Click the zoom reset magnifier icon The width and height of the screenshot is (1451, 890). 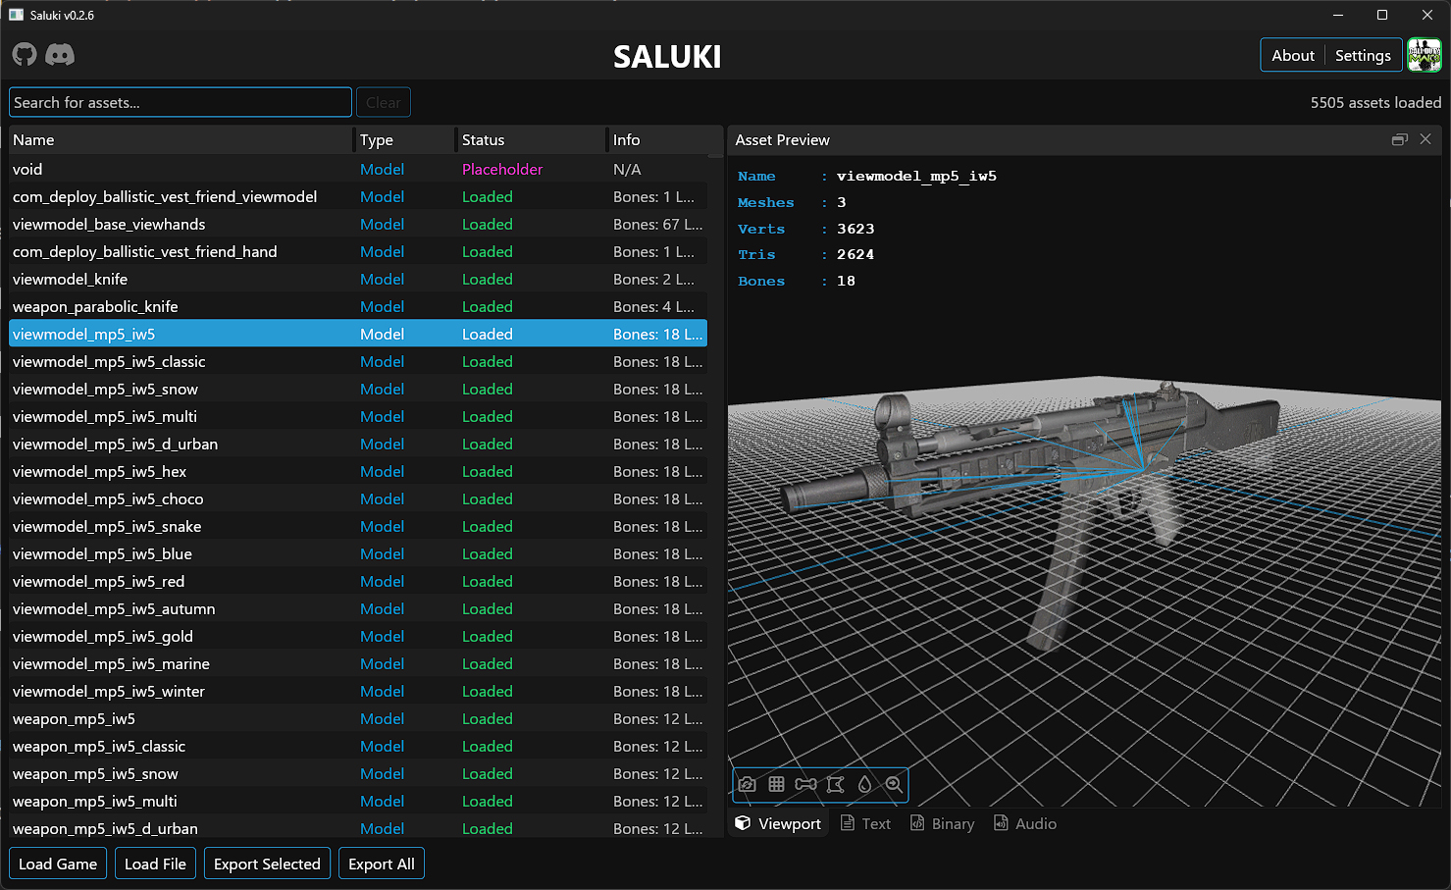click(x=893, y=784)
